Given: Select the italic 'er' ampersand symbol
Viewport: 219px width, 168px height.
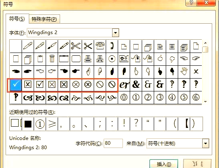Looking at the screenshot, I should click(x=124, y=85).
